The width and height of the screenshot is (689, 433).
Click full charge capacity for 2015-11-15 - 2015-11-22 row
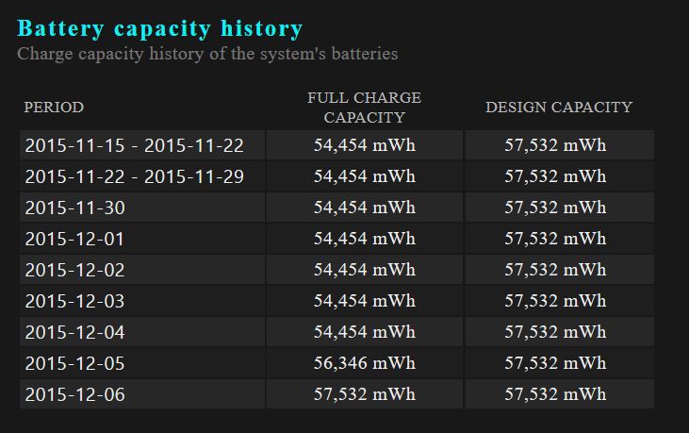364,145
